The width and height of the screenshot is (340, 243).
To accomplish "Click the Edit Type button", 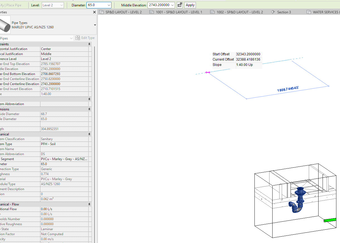I will pos(85,38).
